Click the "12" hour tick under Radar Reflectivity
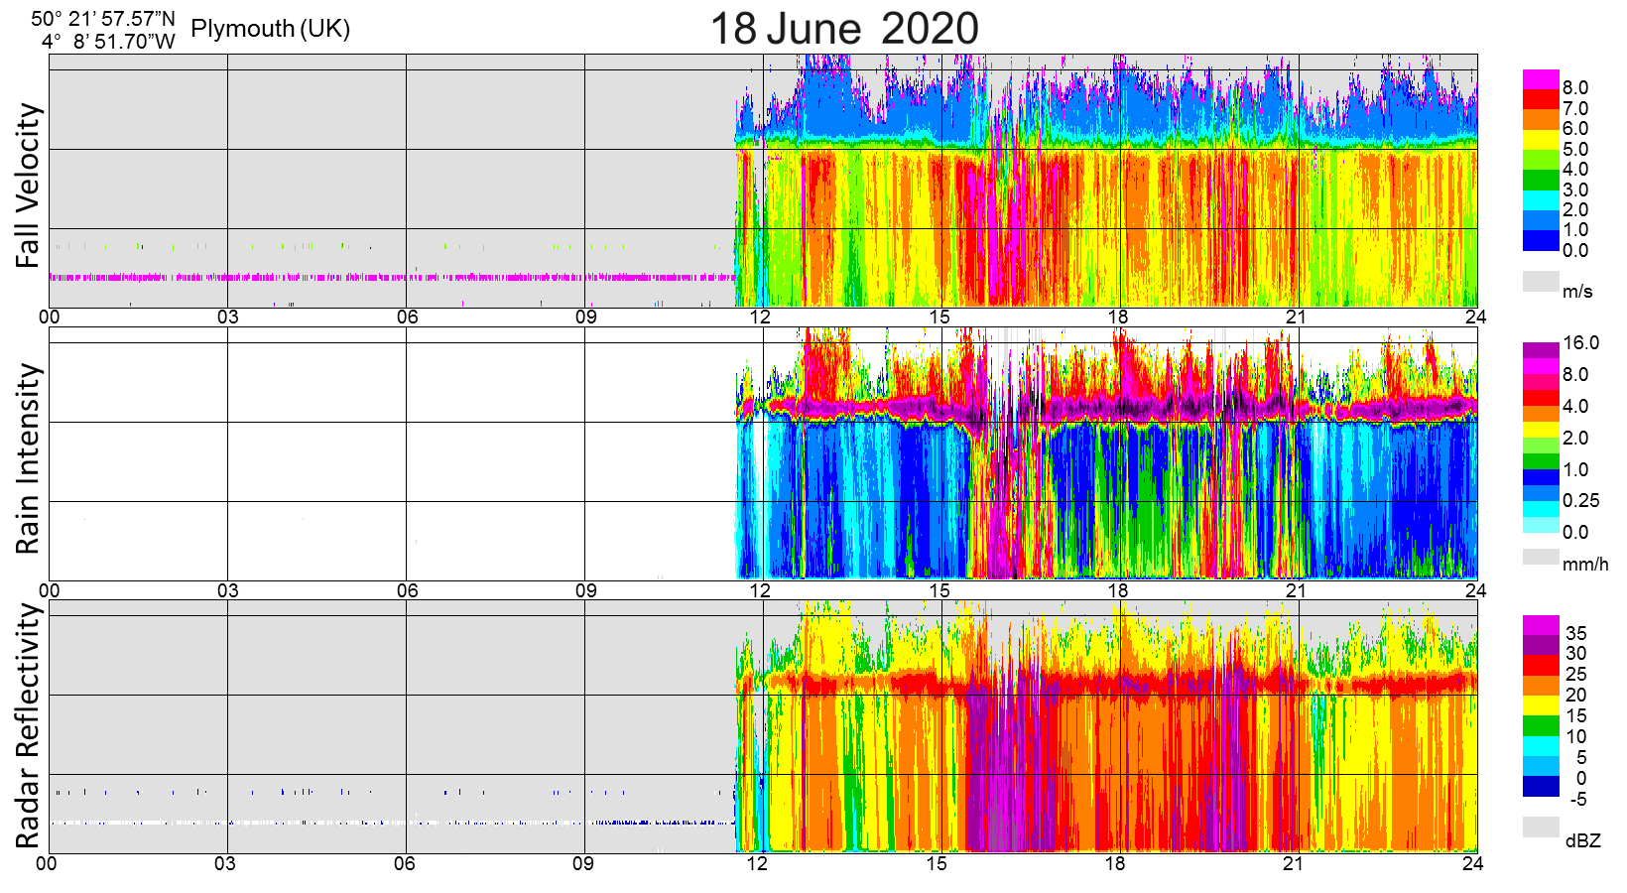The image size is (1627, 893). point(757,863)
